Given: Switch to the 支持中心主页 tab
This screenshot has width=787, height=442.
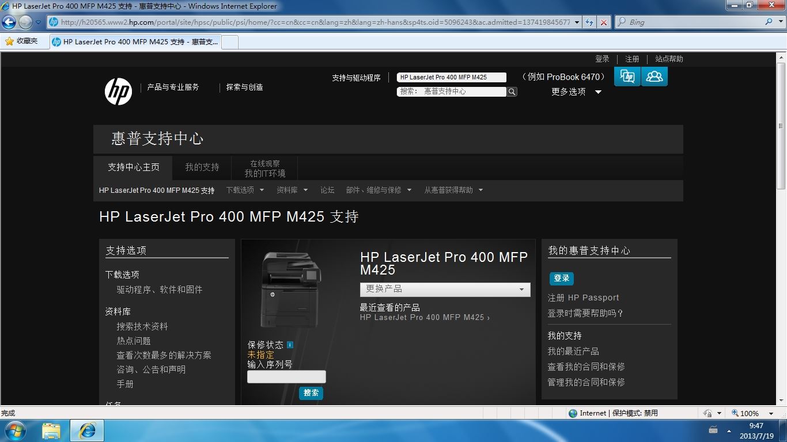Looking at the screenshot, I should [x=134, y=167].
